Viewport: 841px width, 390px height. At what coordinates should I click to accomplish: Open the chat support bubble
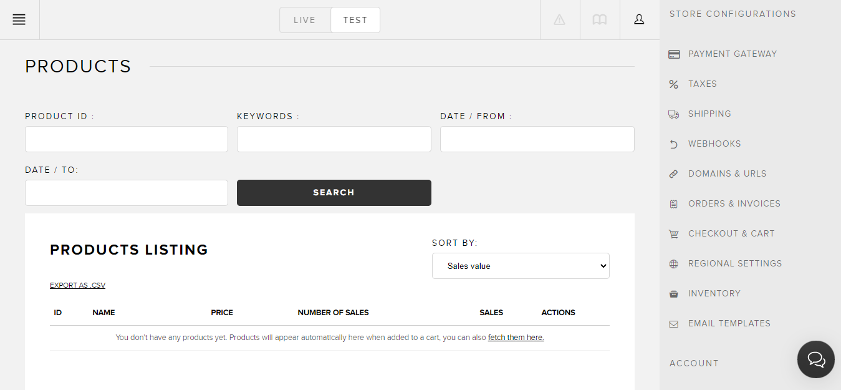tap(815, 359)
